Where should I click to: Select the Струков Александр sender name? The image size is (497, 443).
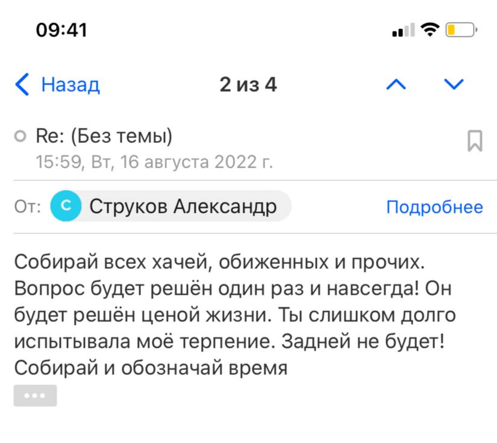point(183,207)
